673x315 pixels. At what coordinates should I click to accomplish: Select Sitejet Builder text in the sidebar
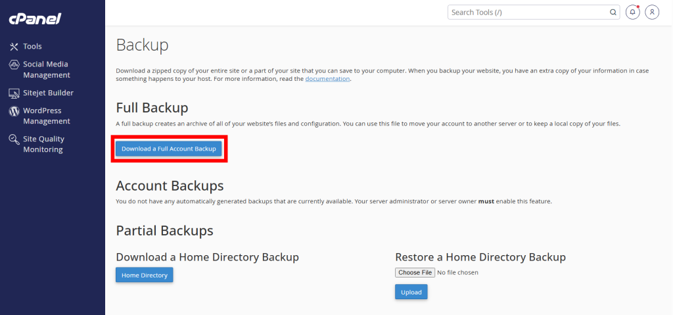pyautogui.click(x=48, y=93)
